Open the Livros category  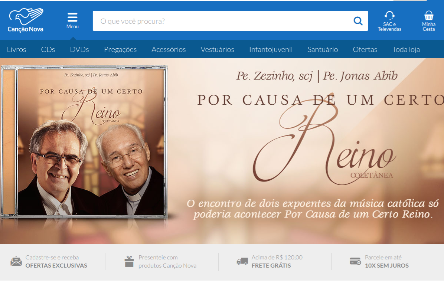tap(16, 50)
